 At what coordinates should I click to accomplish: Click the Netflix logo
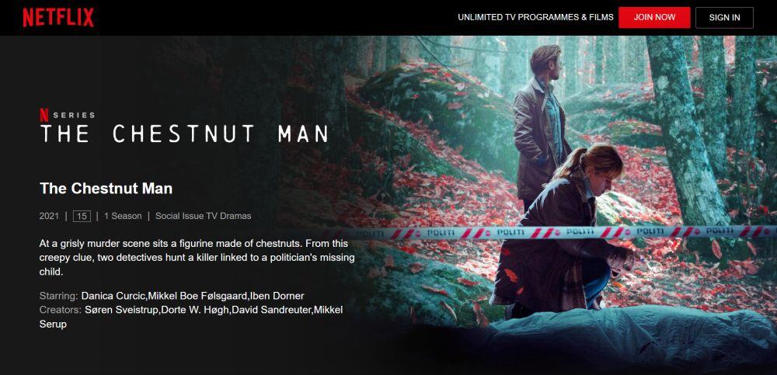[58, 17]
